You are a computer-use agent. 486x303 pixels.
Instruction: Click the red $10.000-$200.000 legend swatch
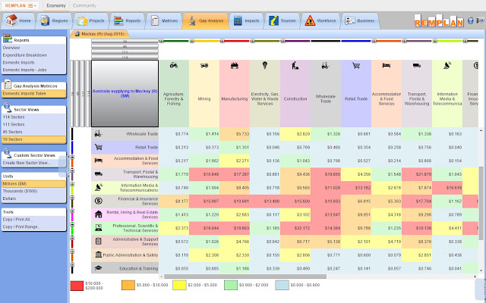(77, 286)
